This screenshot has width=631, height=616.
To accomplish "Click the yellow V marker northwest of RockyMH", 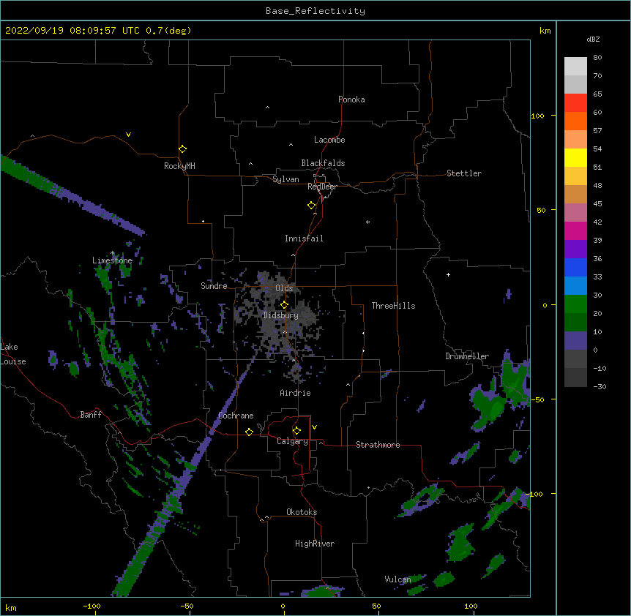I will 128,135.
